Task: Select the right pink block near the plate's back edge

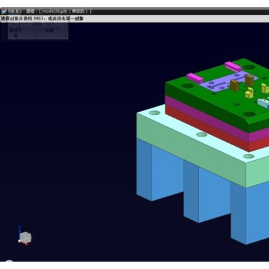Action: [233, 67]
